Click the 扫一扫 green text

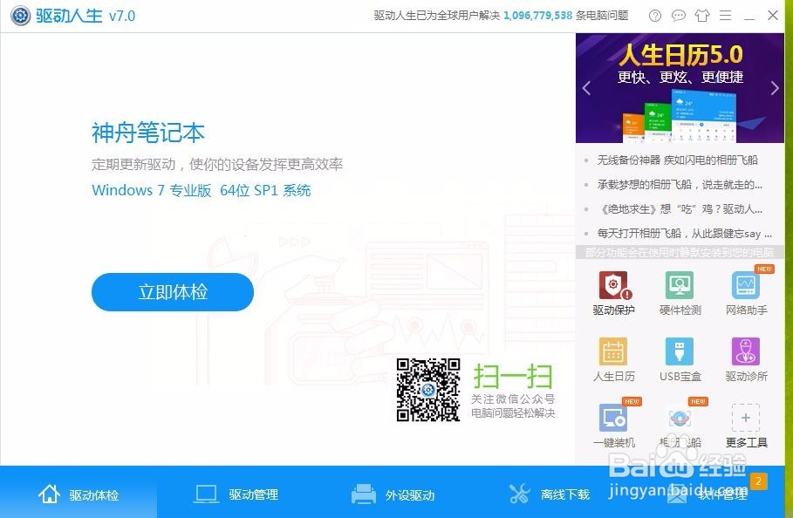coord(513,376)
